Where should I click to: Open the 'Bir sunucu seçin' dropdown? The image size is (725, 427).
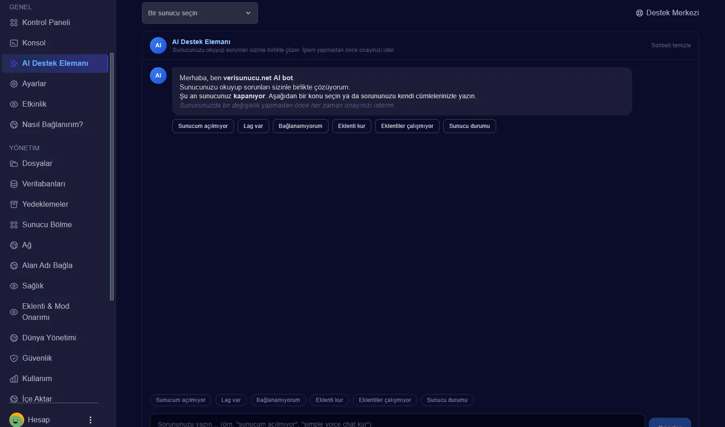click(200, 13)
